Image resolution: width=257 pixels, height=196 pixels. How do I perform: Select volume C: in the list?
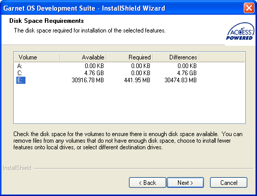click(x=20, y=73)
